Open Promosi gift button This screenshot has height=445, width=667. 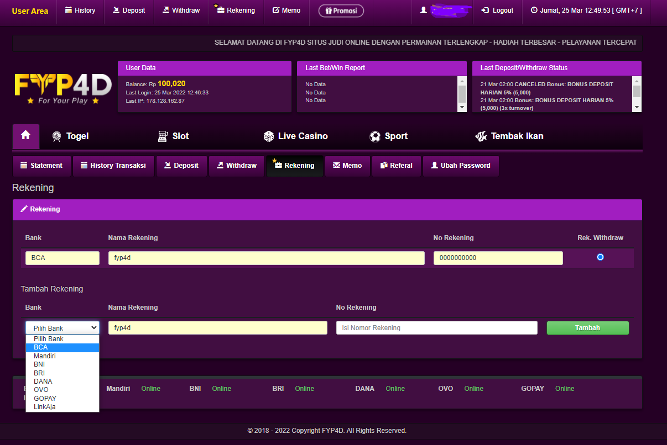click(341, 10)
